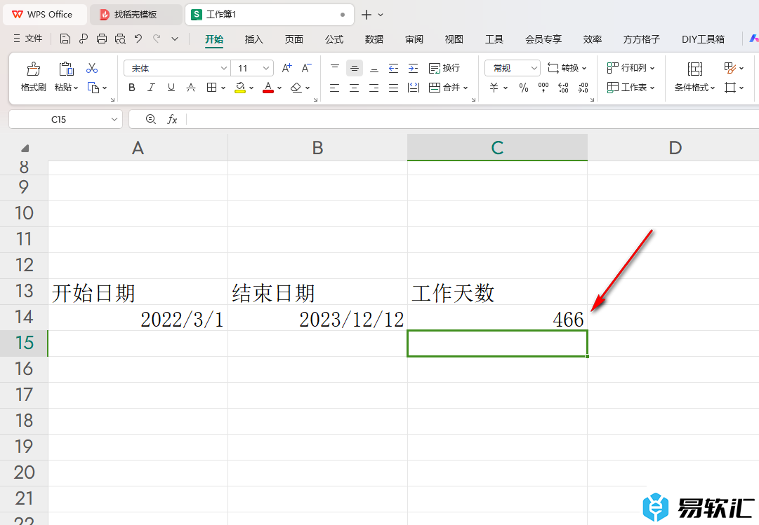Switch to the 插入 ribbon tab
This screenshot has height=525, width=759.
(253, 39)
